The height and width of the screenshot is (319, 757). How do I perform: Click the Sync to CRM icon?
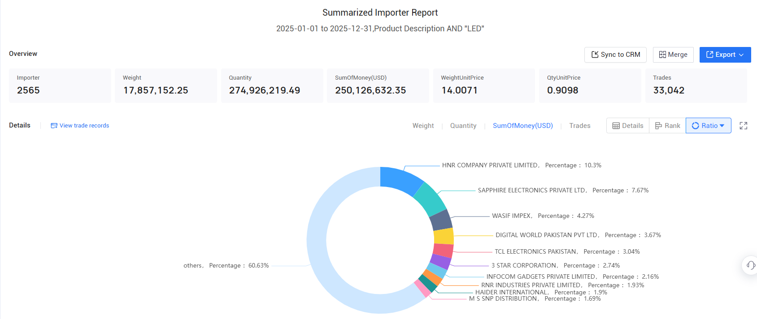(595, 55)
